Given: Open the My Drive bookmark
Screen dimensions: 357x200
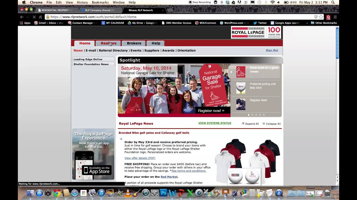Looking at the screenshot, I should (x=143, y=23).
